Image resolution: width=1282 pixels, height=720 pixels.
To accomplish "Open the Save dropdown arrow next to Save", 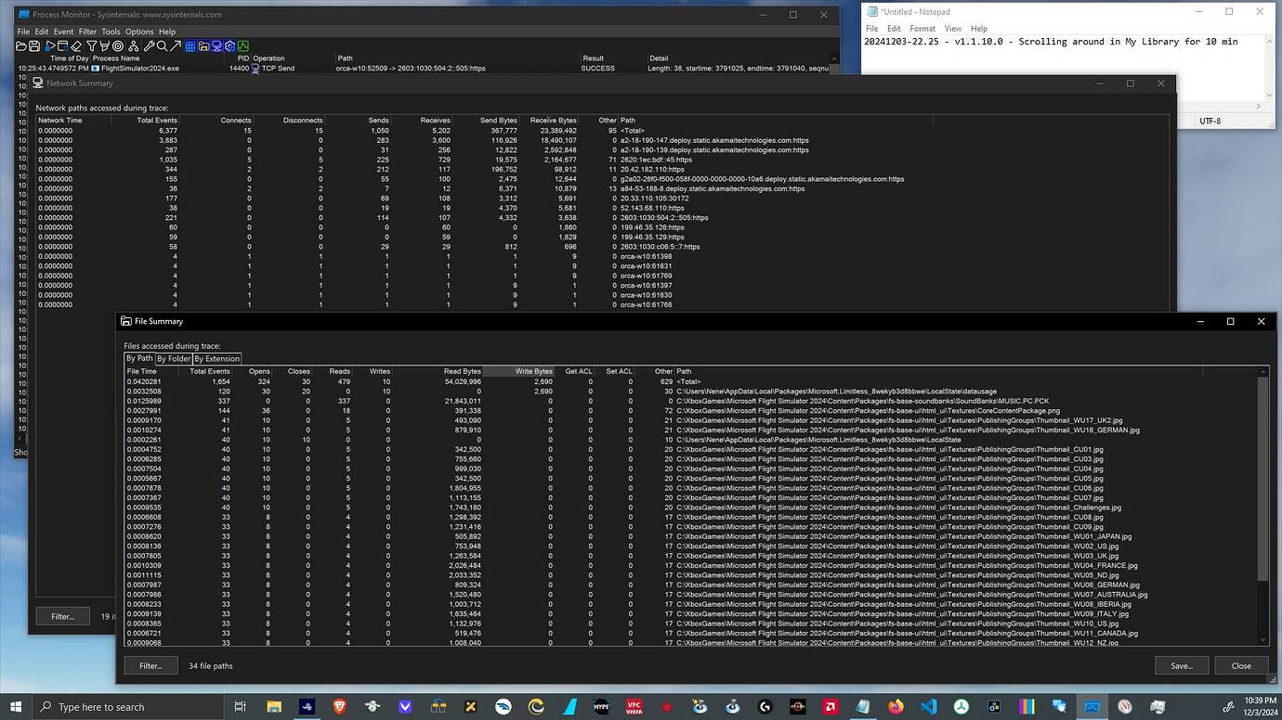I will 1204,665.
